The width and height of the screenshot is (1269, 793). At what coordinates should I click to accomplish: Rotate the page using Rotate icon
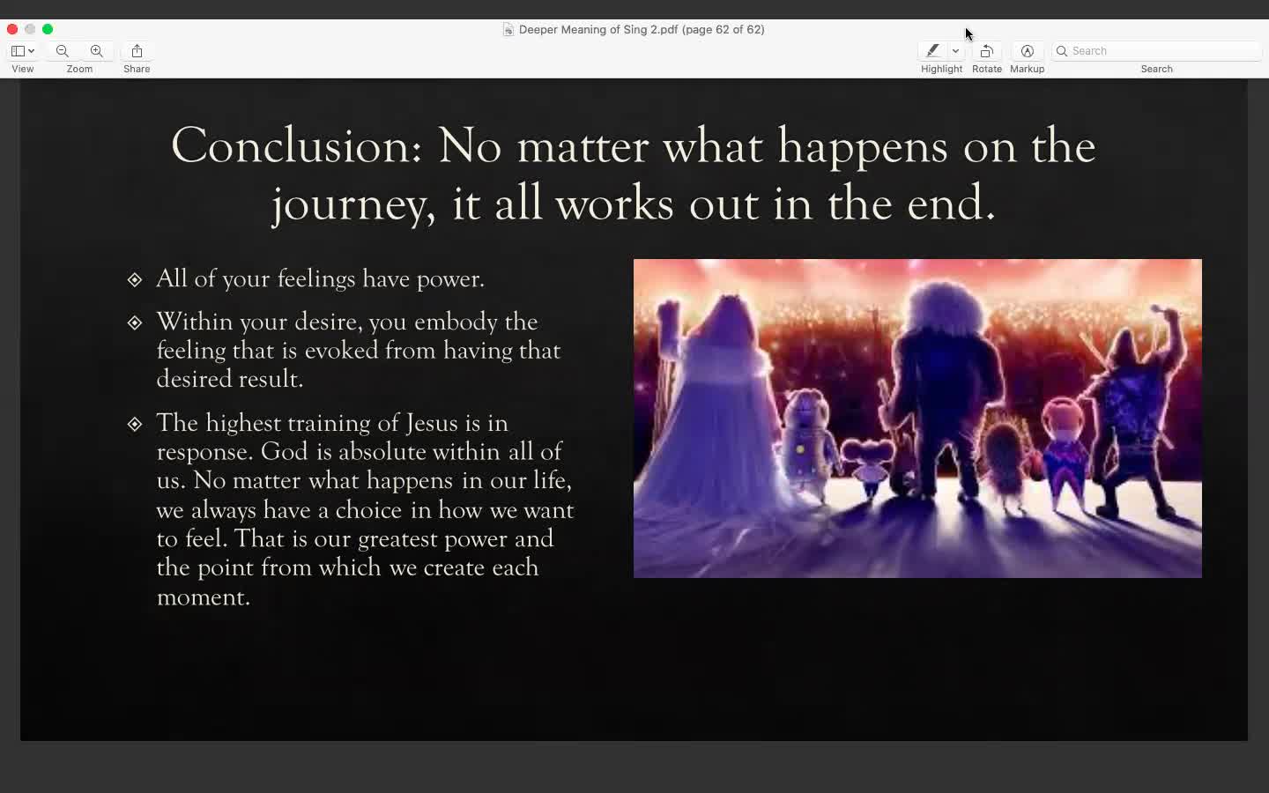click(987, 51)
